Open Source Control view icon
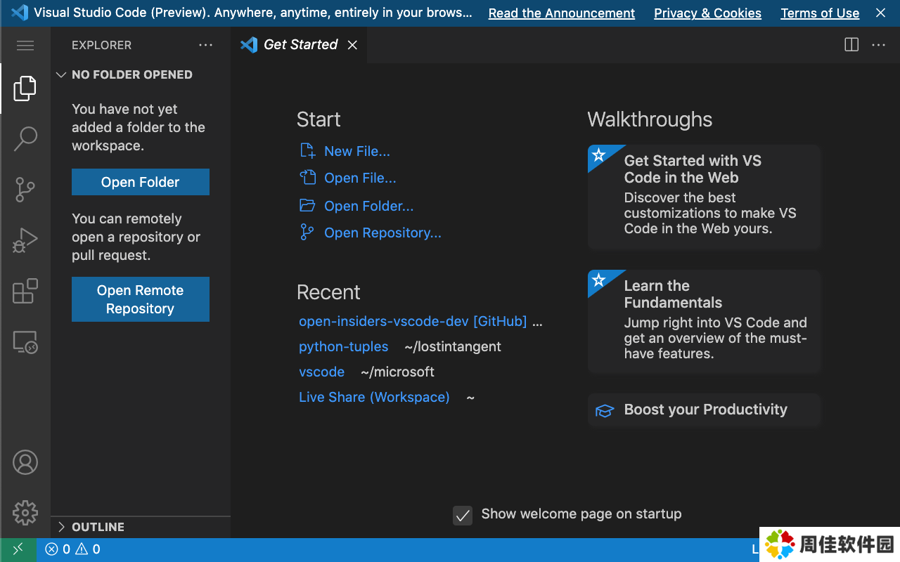900x562 pixels. (x=25, y=190)
